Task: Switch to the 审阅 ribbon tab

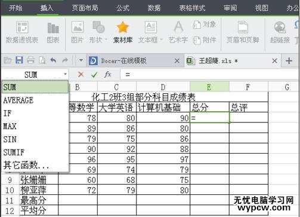Action: click(x=230, y=8)
